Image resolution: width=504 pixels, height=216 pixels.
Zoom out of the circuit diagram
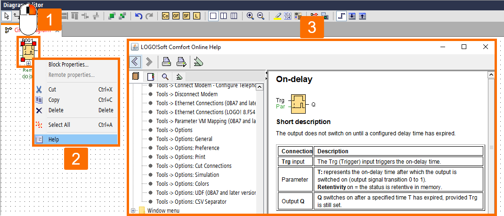pos(260,16)
